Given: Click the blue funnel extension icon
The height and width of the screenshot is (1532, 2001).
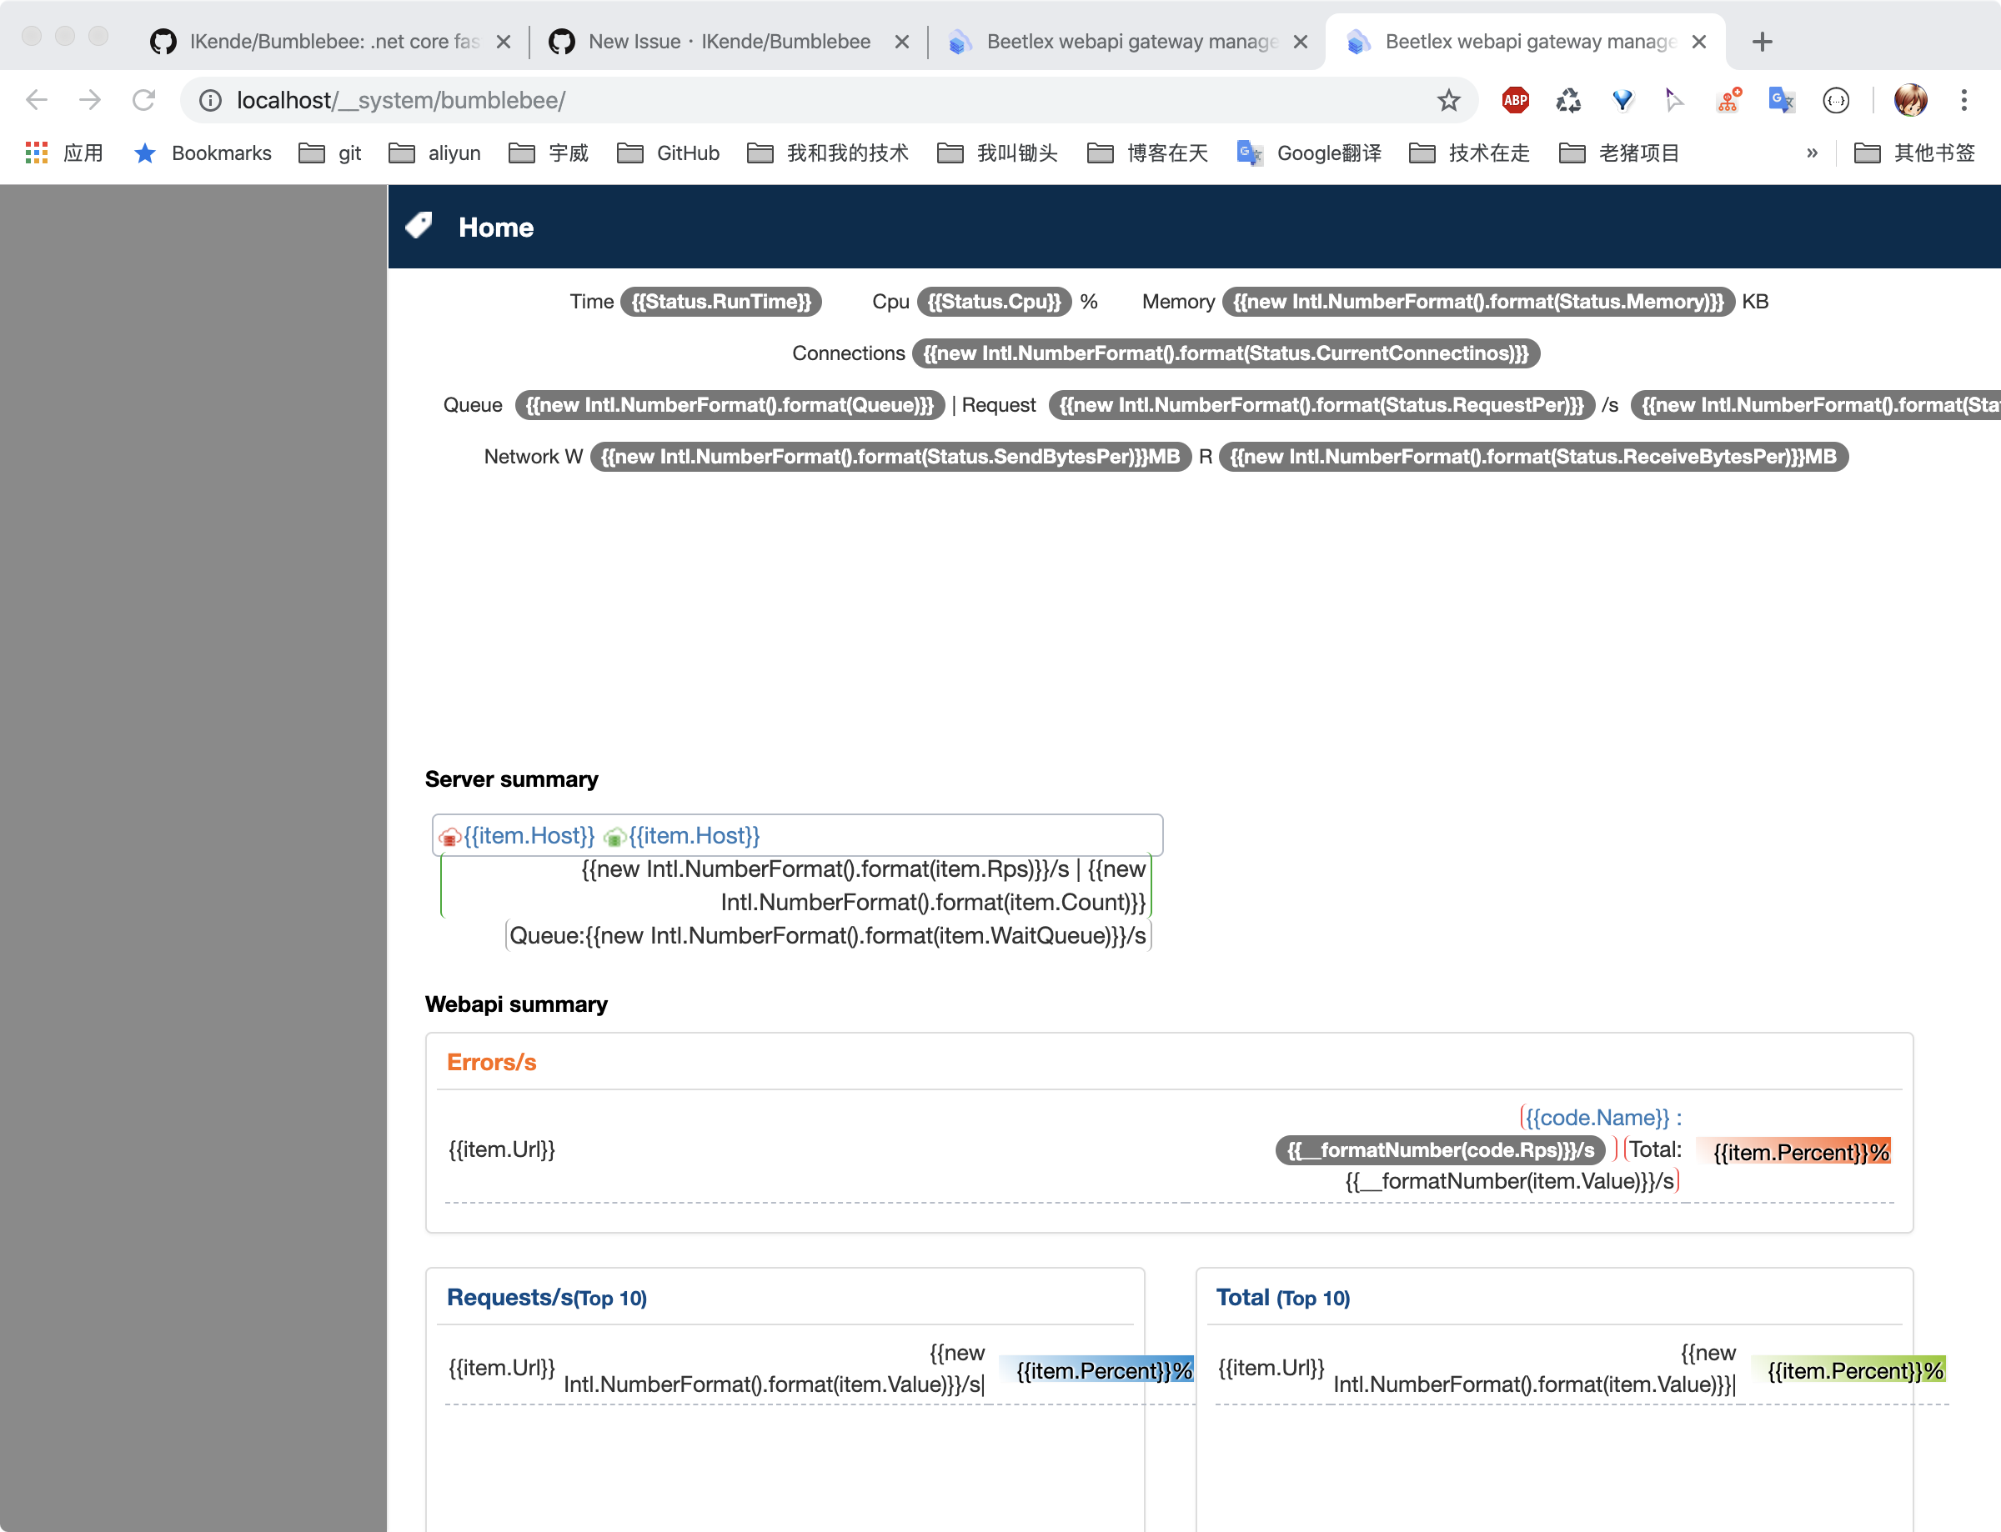Looking at the screenshot, I should 1623,100.
